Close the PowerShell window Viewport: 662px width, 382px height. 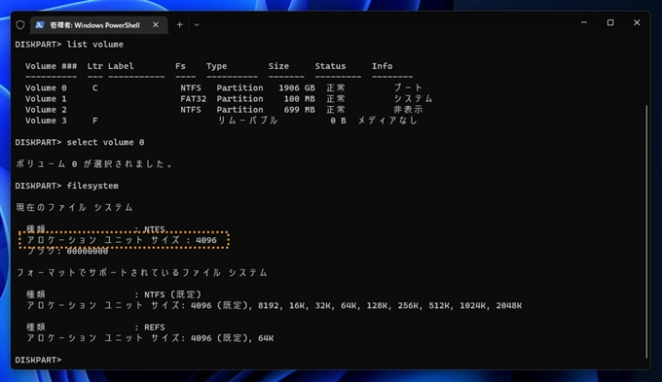pos(637,22)
